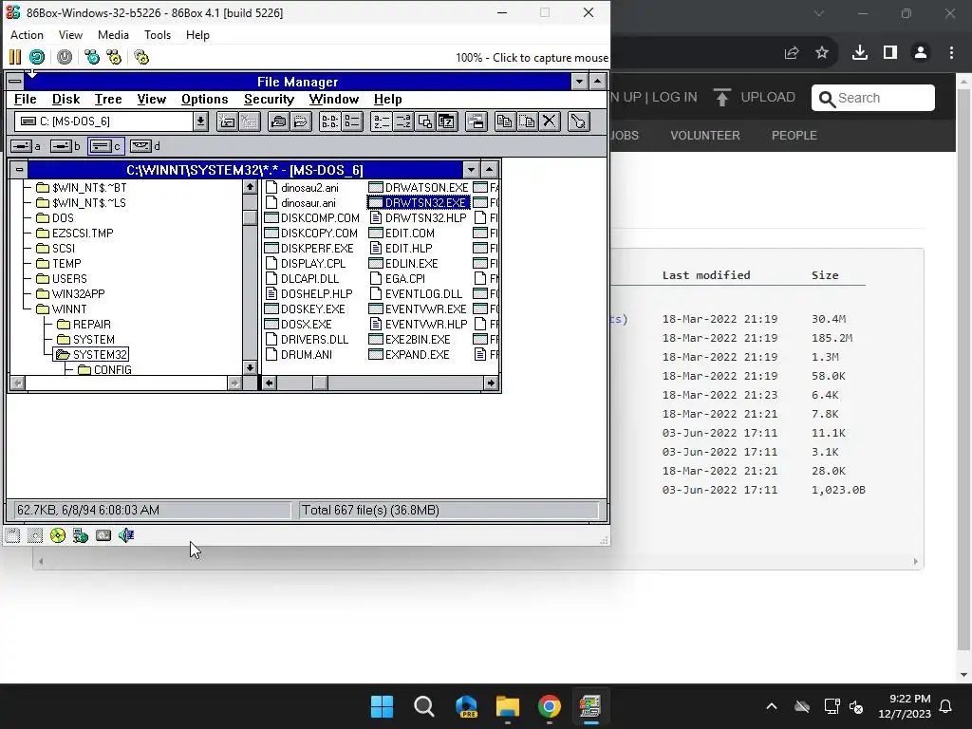Send Ctrl+Alt+Del using the toolbar icon
The image size is (972, 729).
point(92,58)
